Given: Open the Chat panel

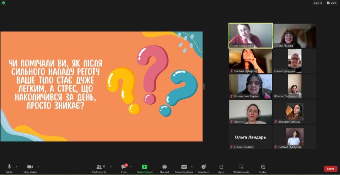Looking at the screenshot, I should 124,168.
